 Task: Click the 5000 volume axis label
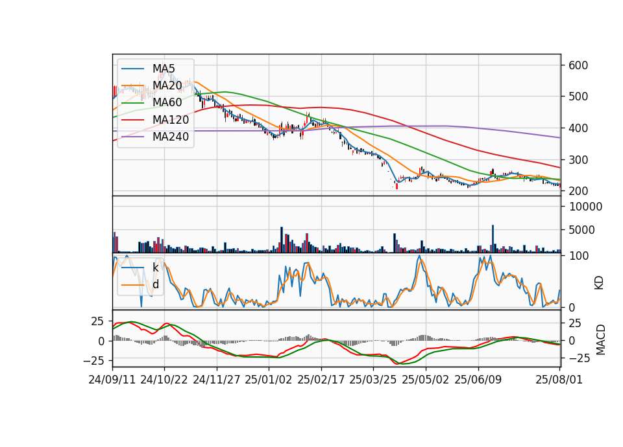(x=582, y=230)
